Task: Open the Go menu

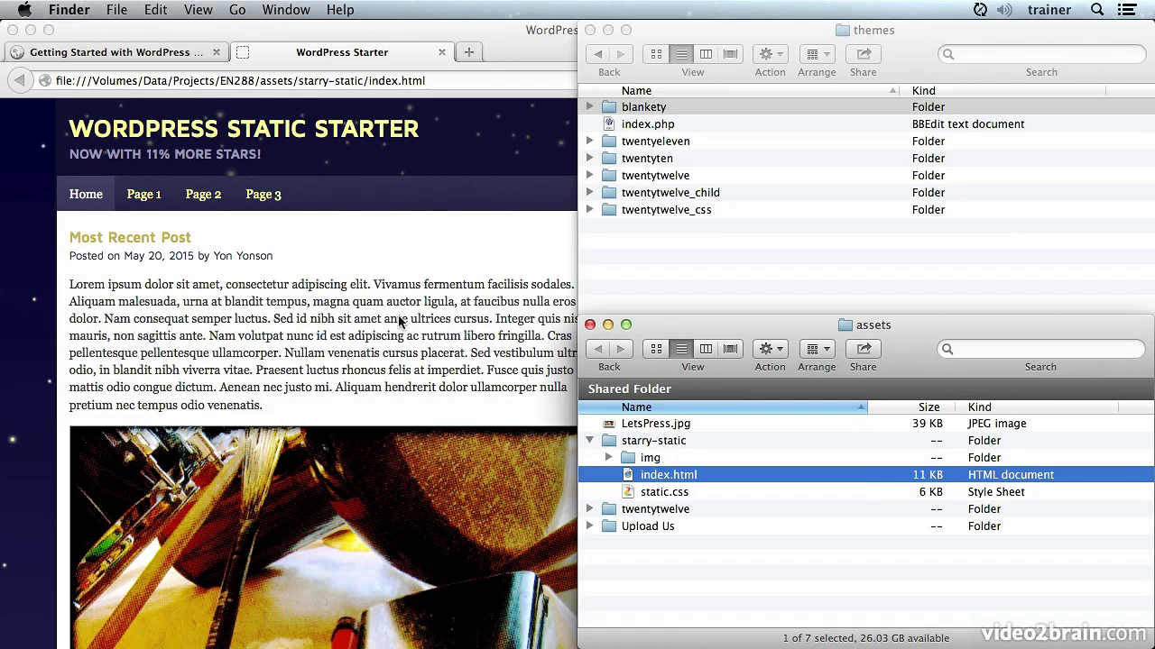Action: 237,10
